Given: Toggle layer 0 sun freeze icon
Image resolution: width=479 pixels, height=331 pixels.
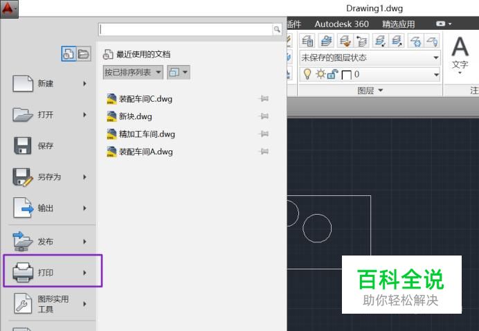Looking at the screenshot, I should 320,74.
